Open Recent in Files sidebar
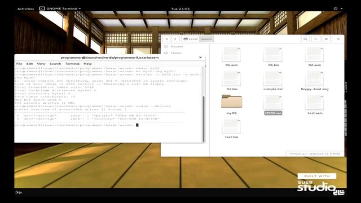The height and width of the screenshot is (203, 361). (x=177, y=46)
